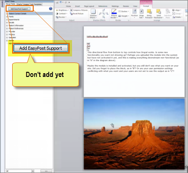Screen dimensions: 188x173
Task: Click the Send Backward icon
Action: [x=159, y=12]
